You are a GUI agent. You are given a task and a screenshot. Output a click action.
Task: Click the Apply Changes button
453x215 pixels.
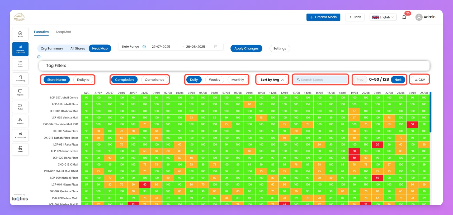(246, 48)
